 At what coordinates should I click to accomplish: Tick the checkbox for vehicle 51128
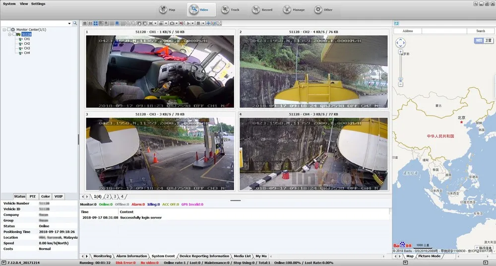[x=14, y=34]
